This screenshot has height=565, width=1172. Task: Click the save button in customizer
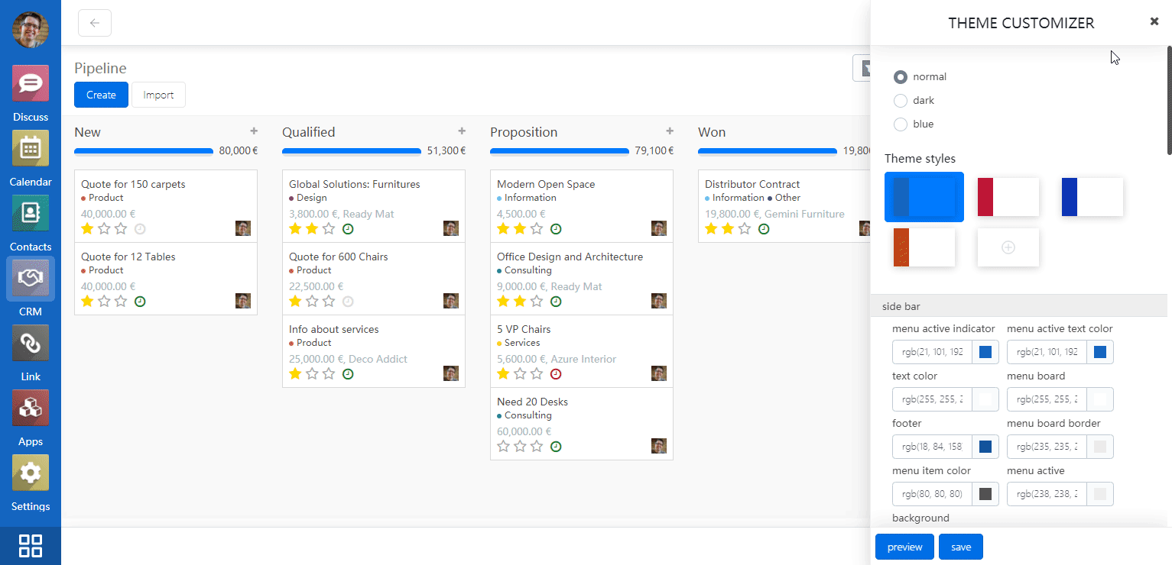coord(960,547)
